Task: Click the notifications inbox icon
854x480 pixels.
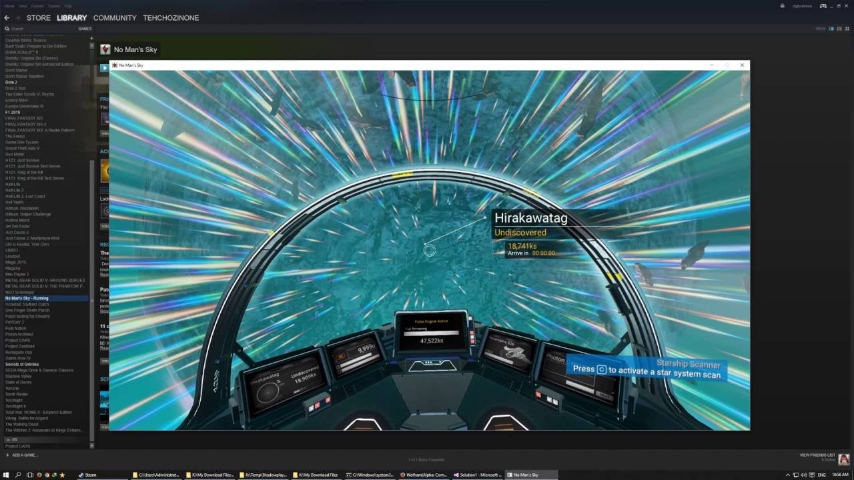Action: 782,6
